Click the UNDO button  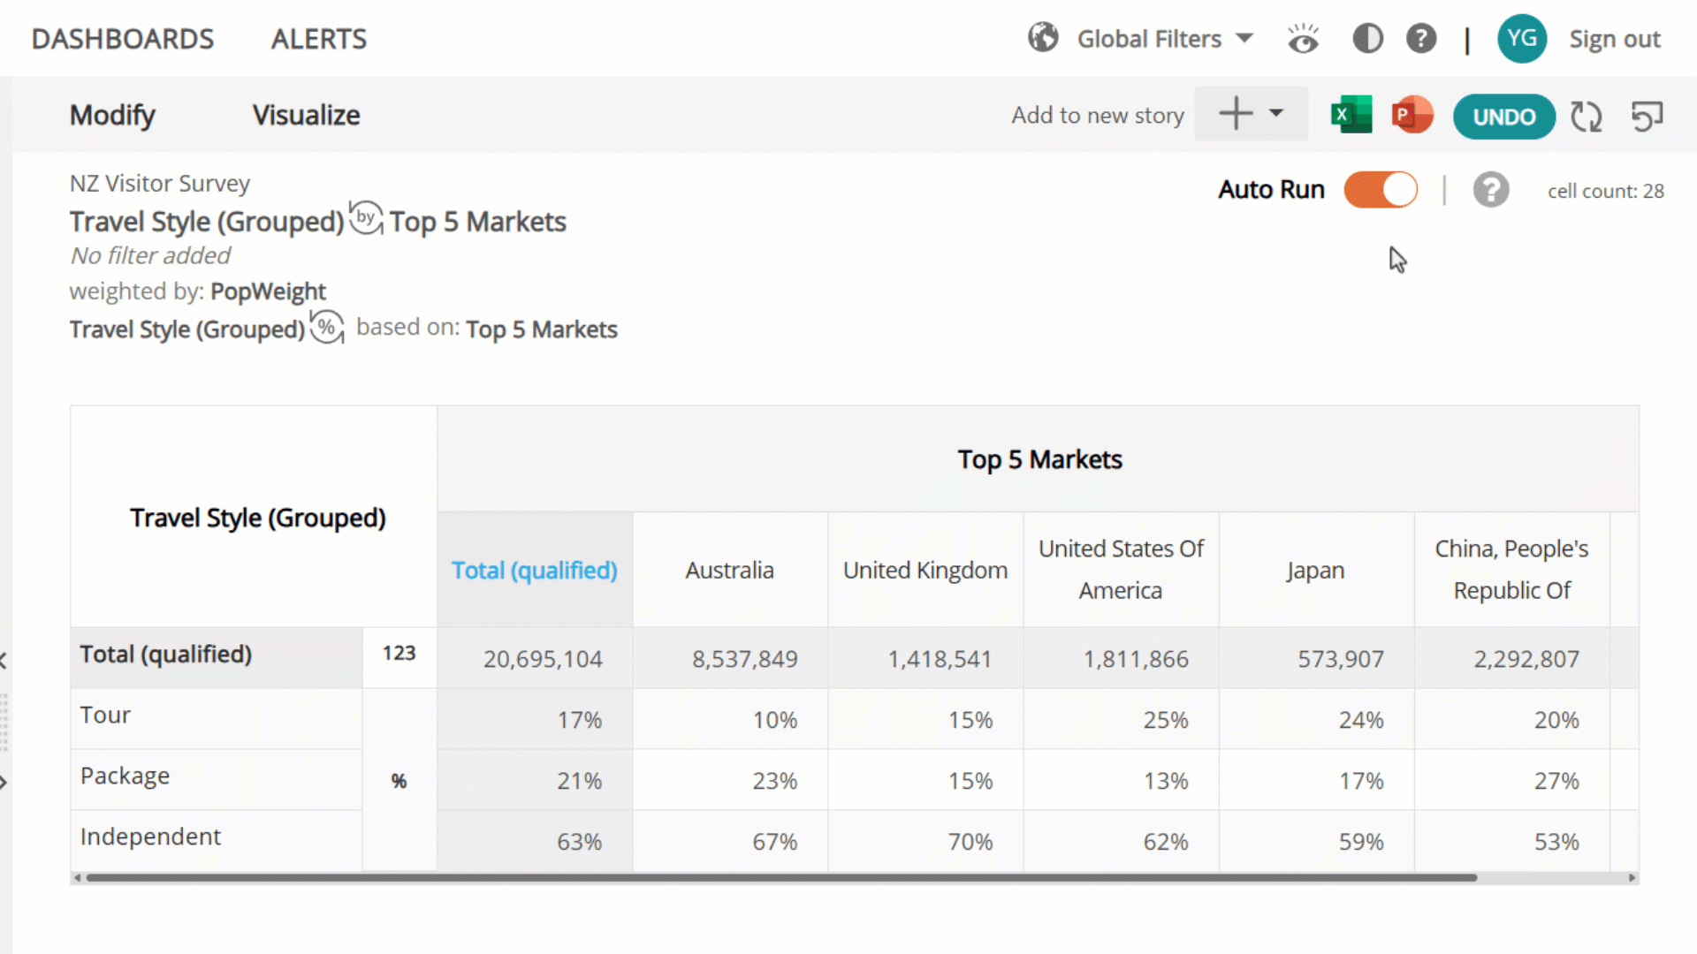click(1503, 117)
